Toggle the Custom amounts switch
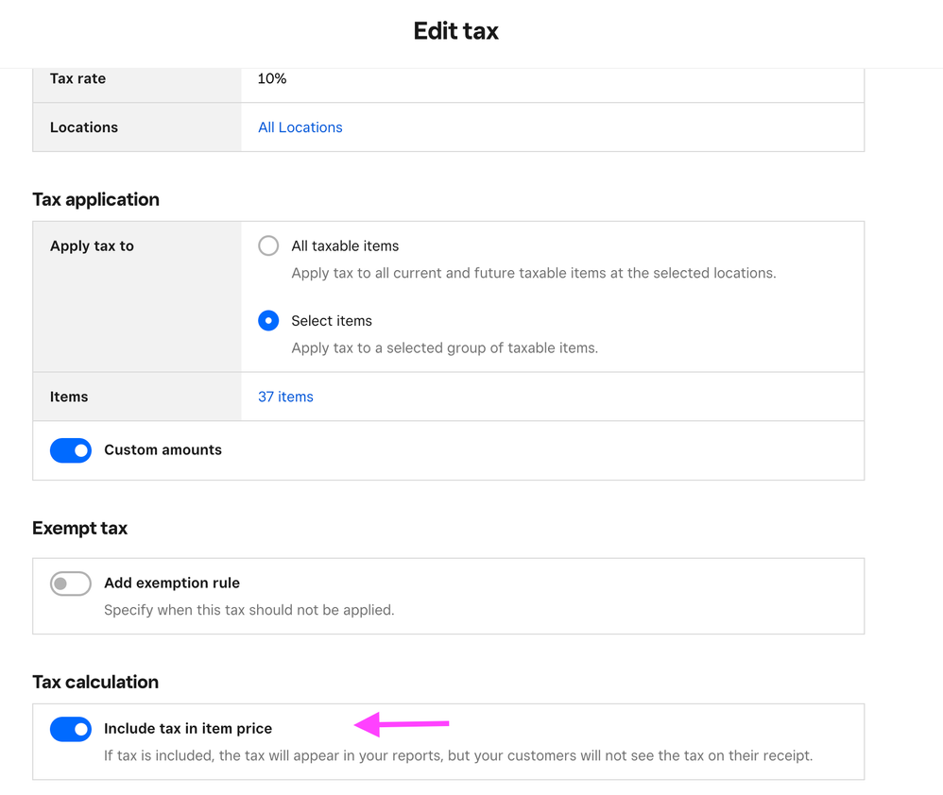Image resolution: width=943 pixels, height=795 pixels. (71, 450)
